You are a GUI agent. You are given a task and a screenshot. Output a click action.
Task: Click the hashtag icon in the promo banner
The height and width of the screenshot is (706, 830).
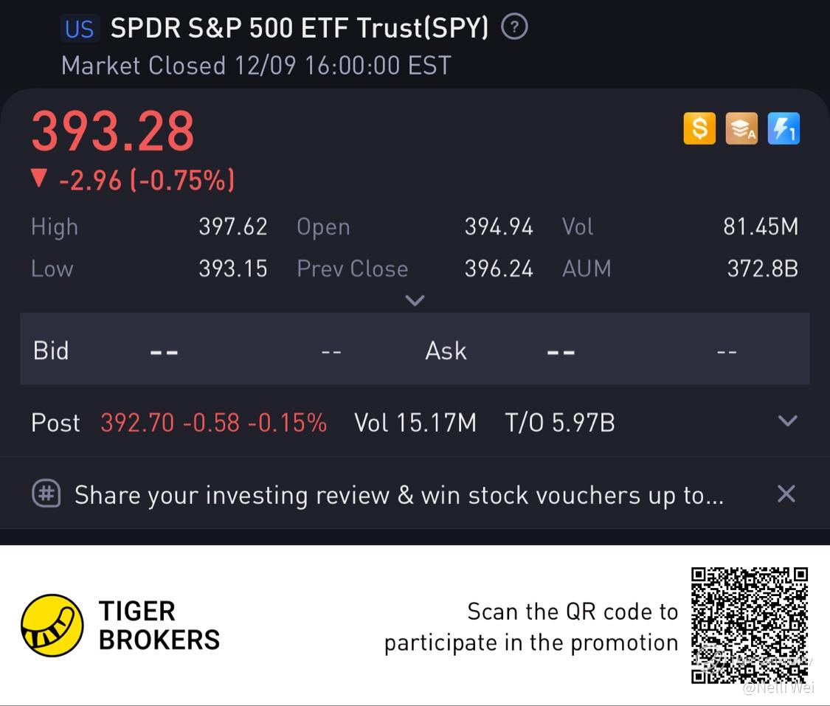[46, 494]
